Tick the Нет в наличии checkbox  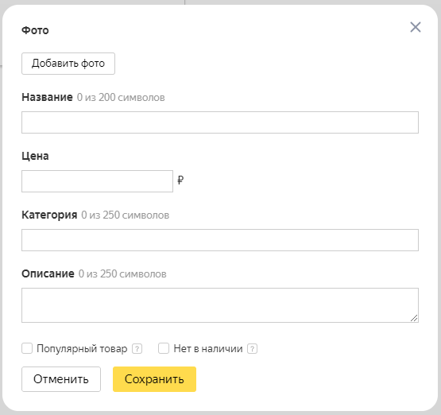click(x=164, y=348)
